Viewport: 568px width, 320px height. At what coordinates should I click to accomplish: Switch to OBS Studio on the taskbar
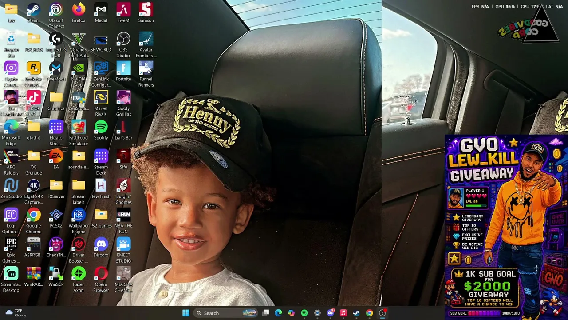pos(382,313)
